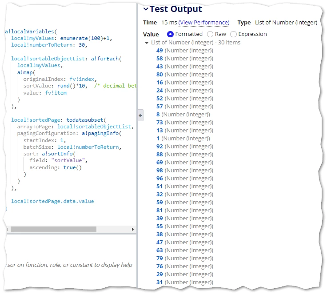Screen dimensions: 327x294
Task: Click the value 16 in output list
Action: 160,82
